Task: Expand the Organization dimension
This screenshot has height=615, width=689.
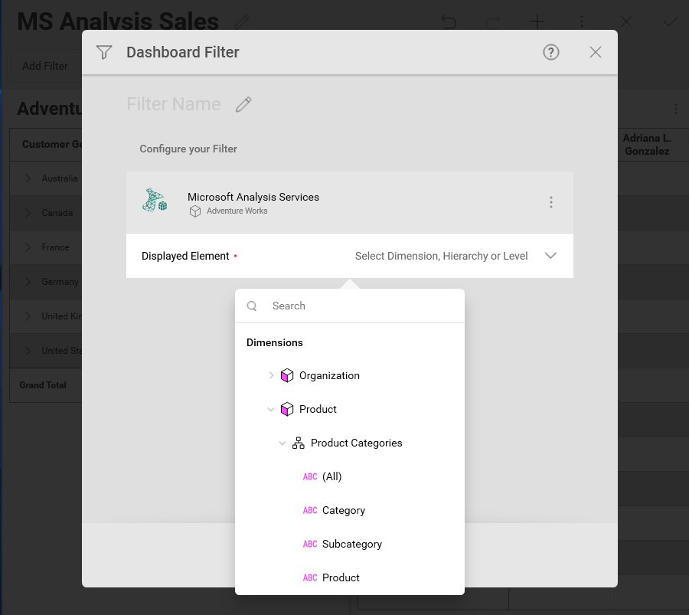Action: (x=271, y=375)
